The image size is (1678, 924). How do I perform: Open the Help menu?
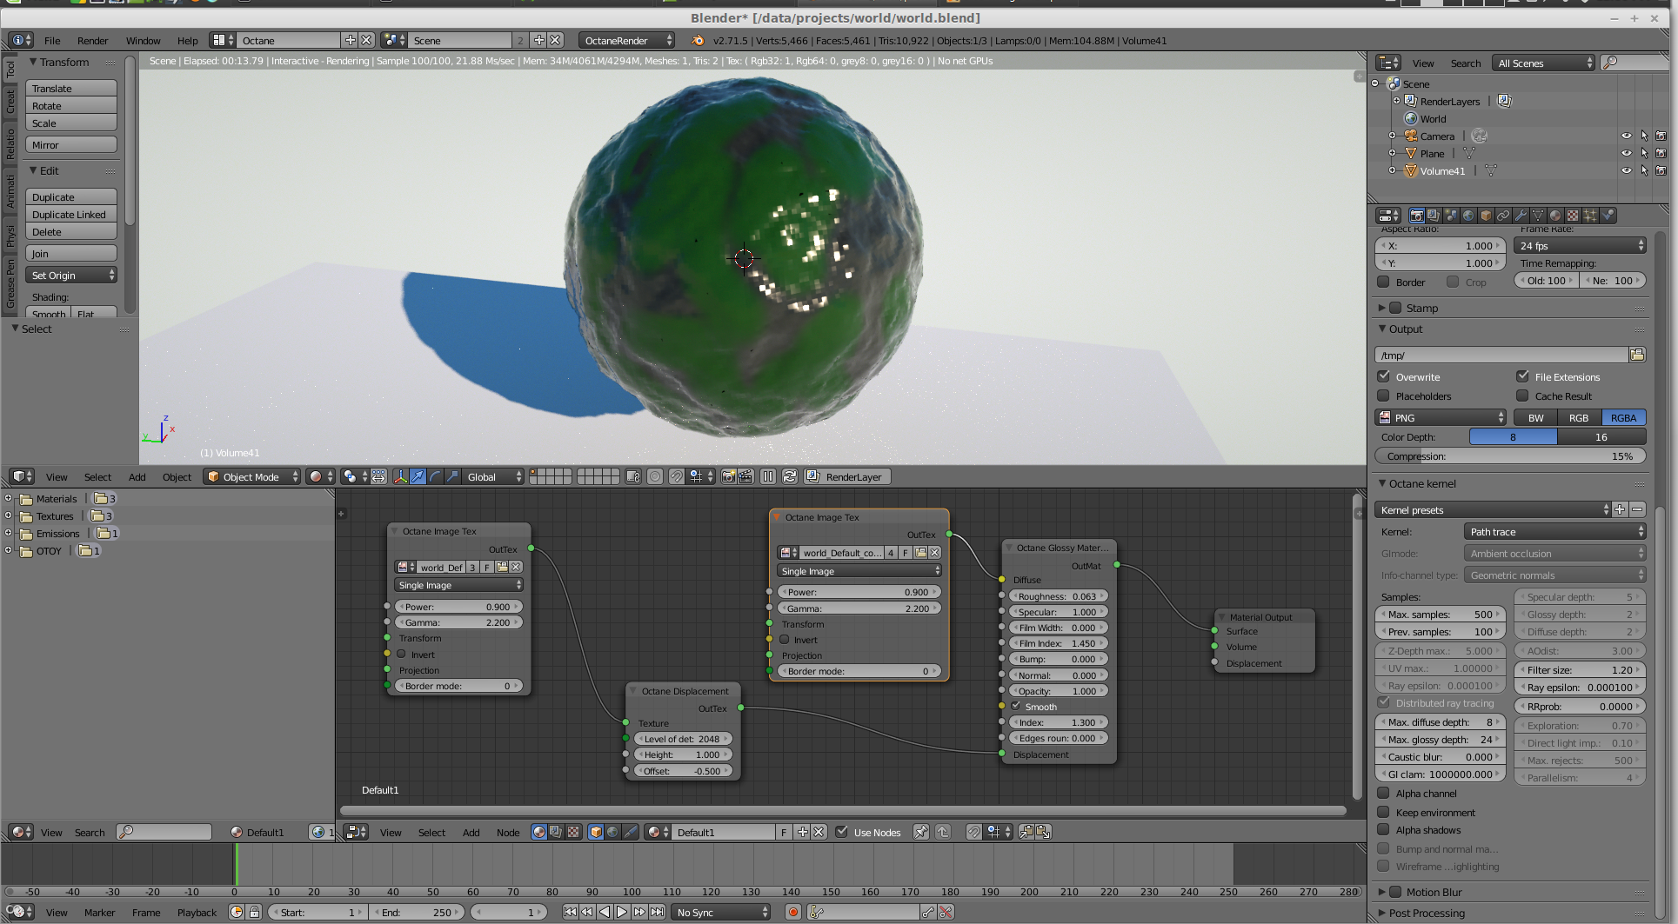coord(187,40)
